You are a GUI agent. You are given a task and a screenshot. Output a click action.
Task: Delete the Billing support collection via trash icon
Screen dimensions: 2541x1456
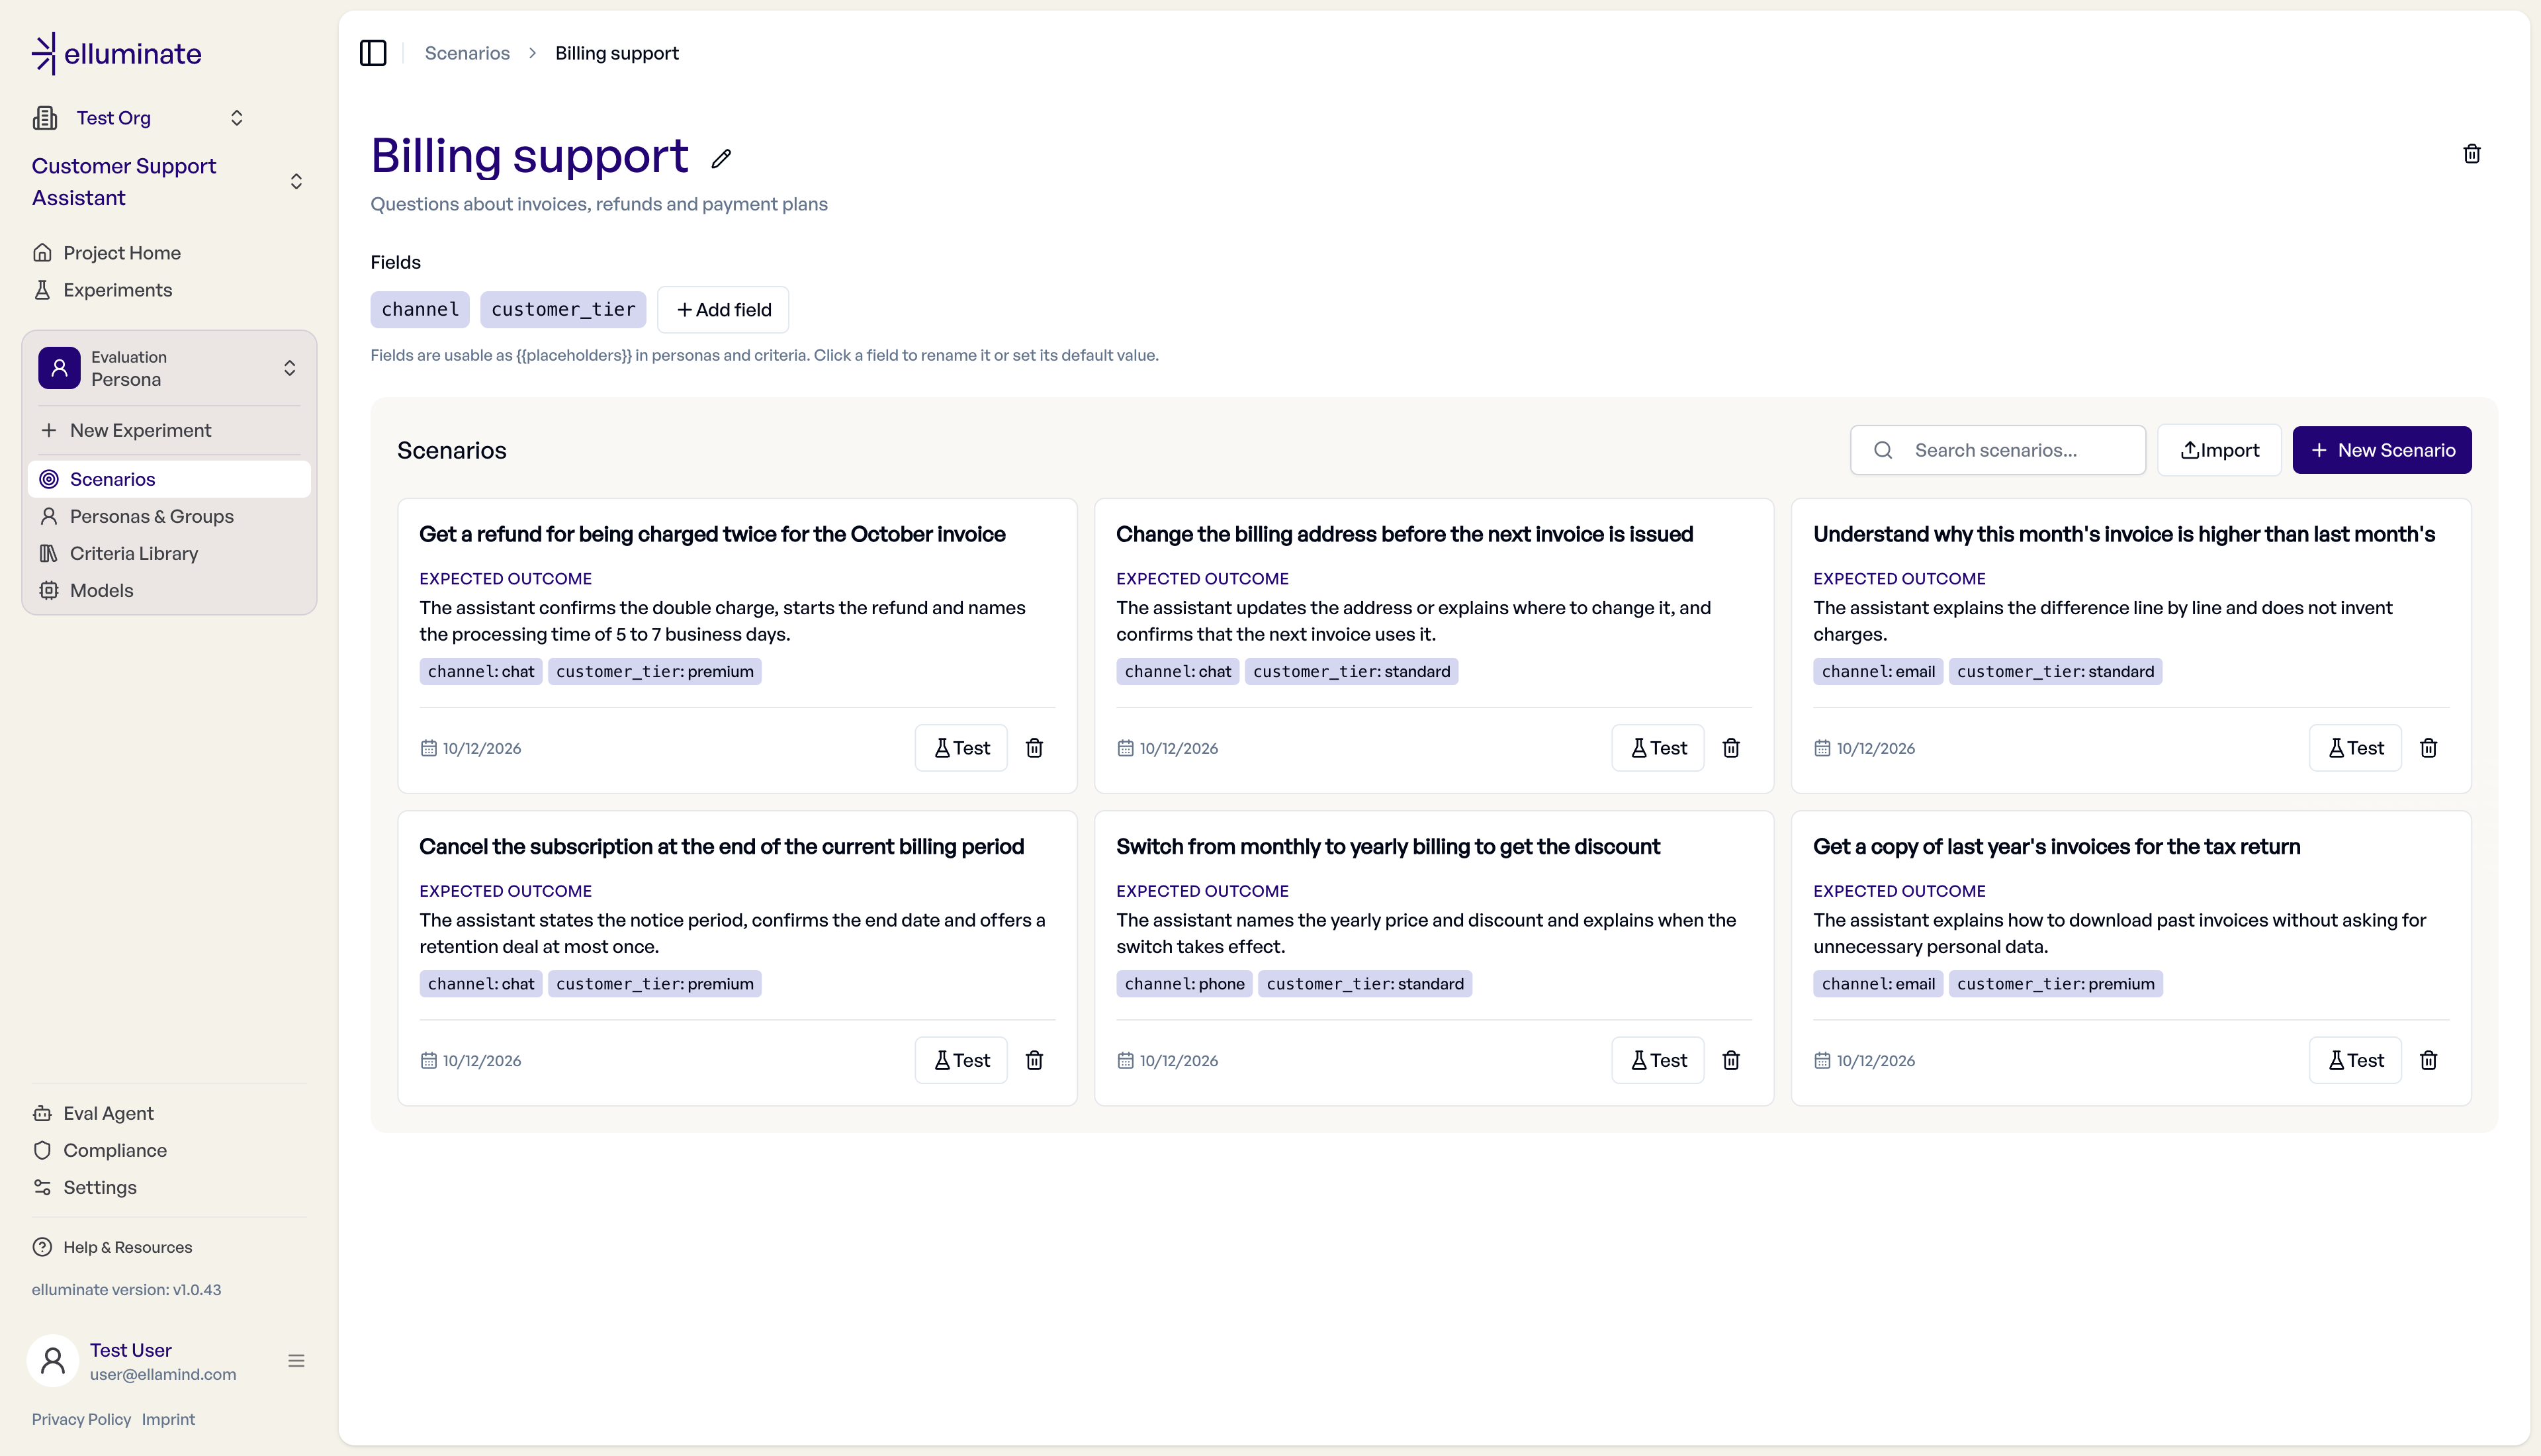click(x=2471, y=154)
